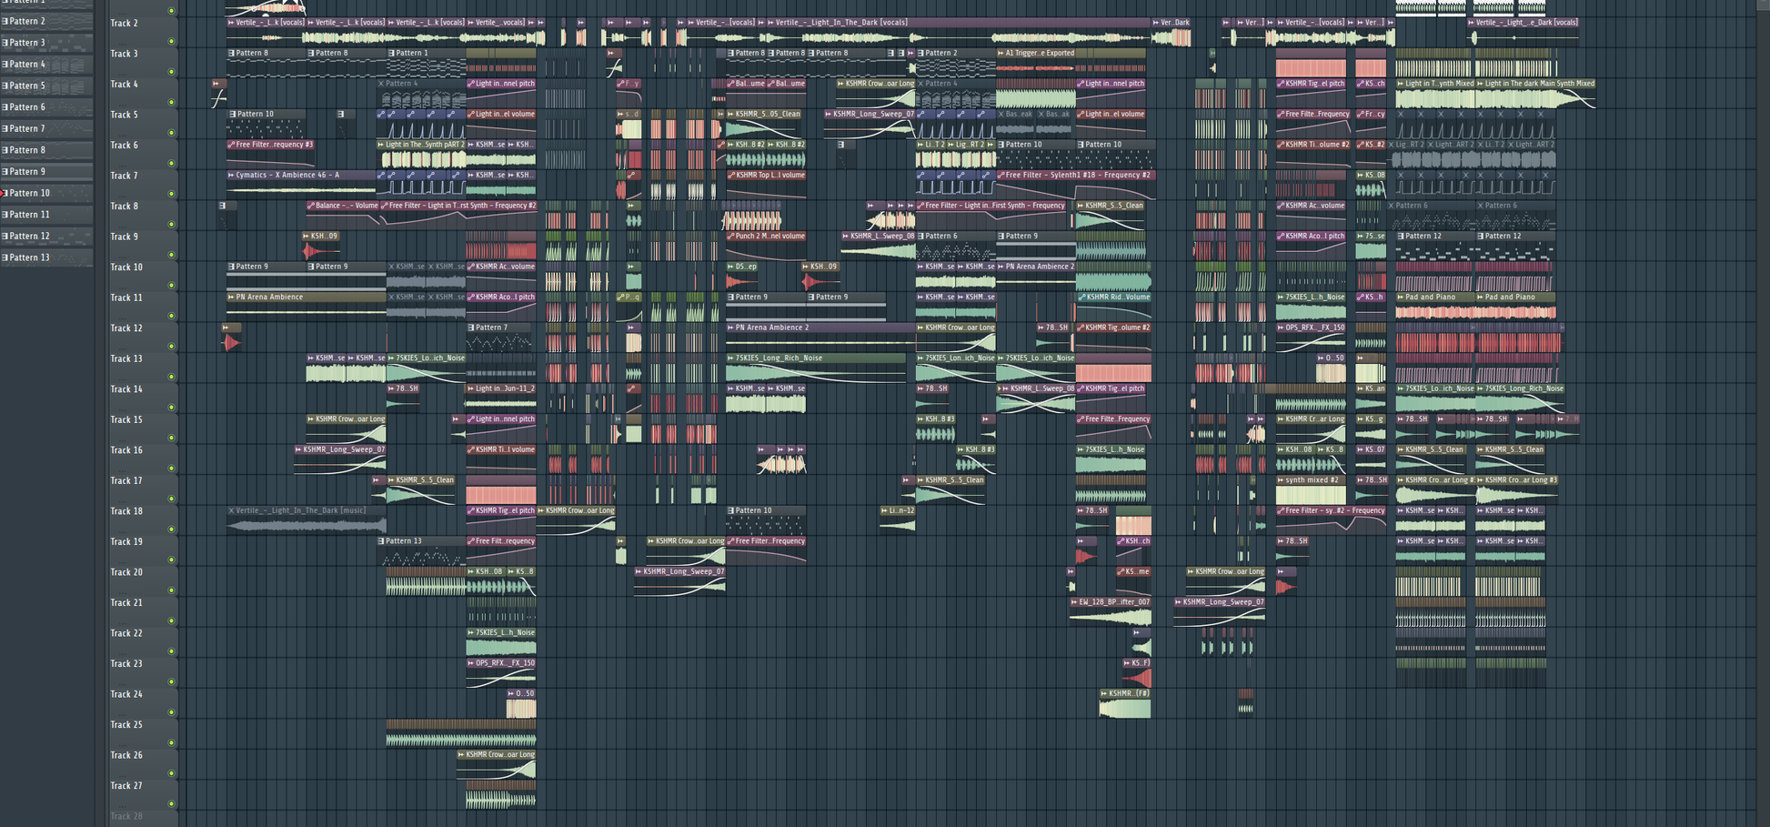Select Pattern 5 in the picker list
Screen dimensions: 1770x827
pyautogui.click(x=46, y=86)
